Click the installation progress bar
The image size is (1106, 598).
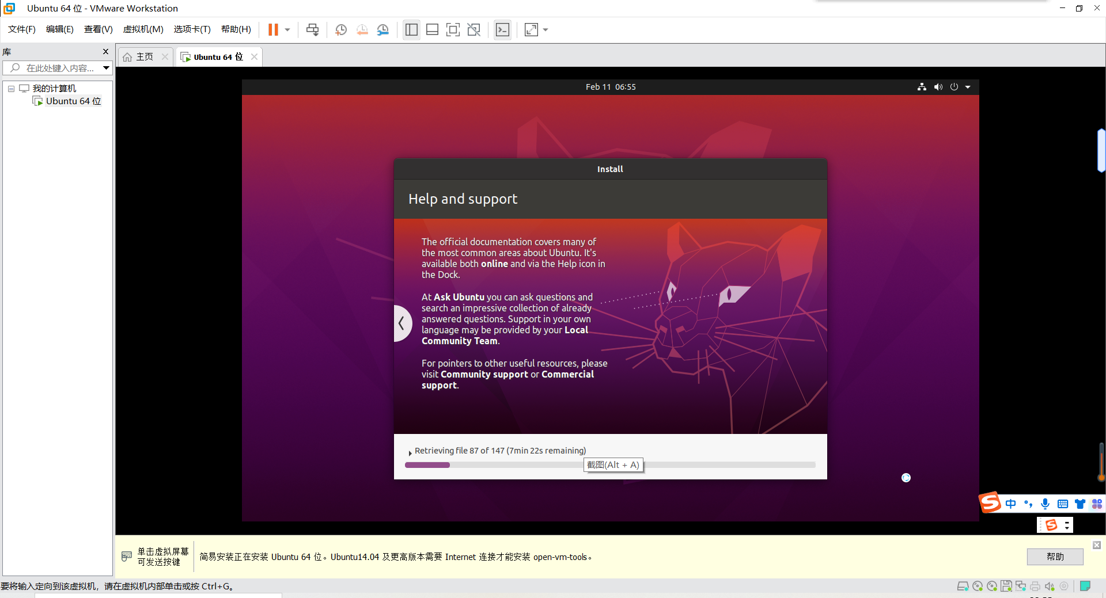[610, 465]
